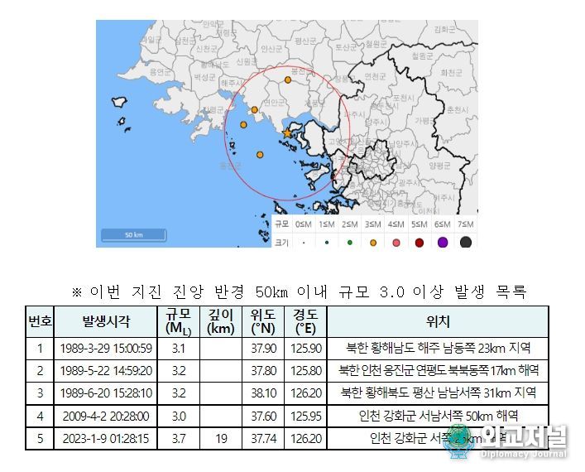Click the pink 4≤M legend circle
Image resolution: width=585 pixels, height=472 pixels.
pyautogui.click(x=396, y=242)
